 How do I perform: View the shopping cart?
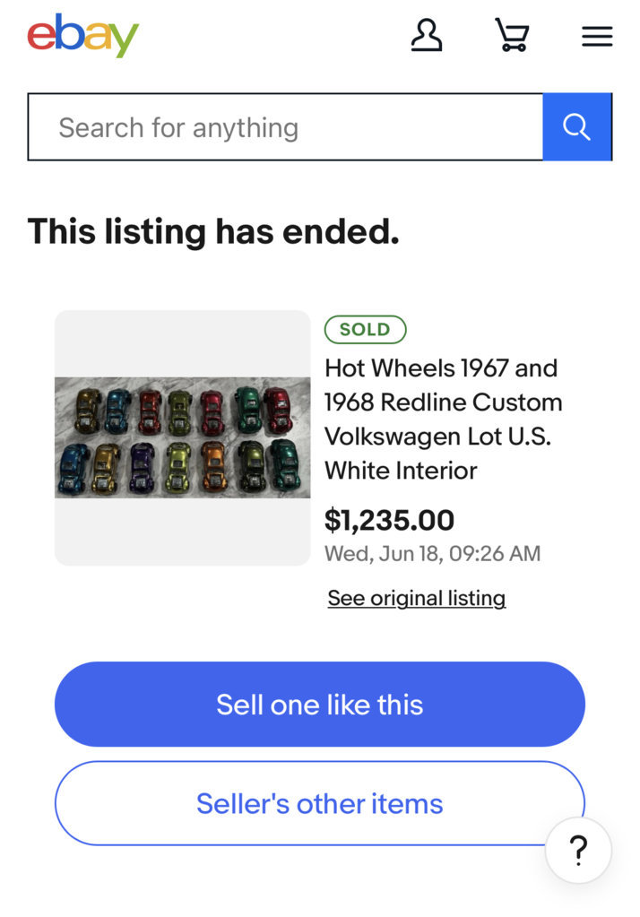pyautogui.click(x=512, y=35)
